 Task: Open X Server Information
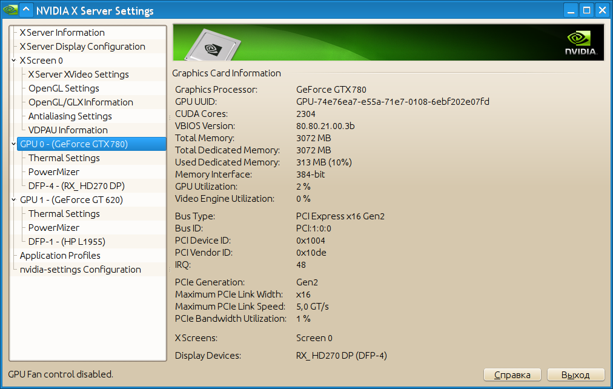point(62,33)
